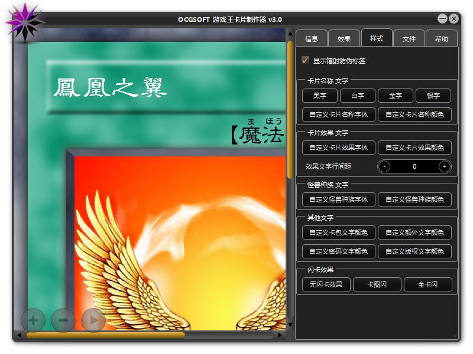
Task: Open the 帮助 tab
Action: click(441, 39)
